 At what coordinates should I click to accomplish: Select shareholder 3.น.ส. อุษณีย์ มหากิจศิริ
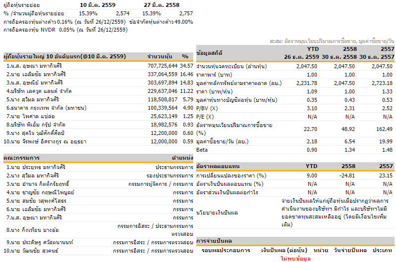click(35, 83)
